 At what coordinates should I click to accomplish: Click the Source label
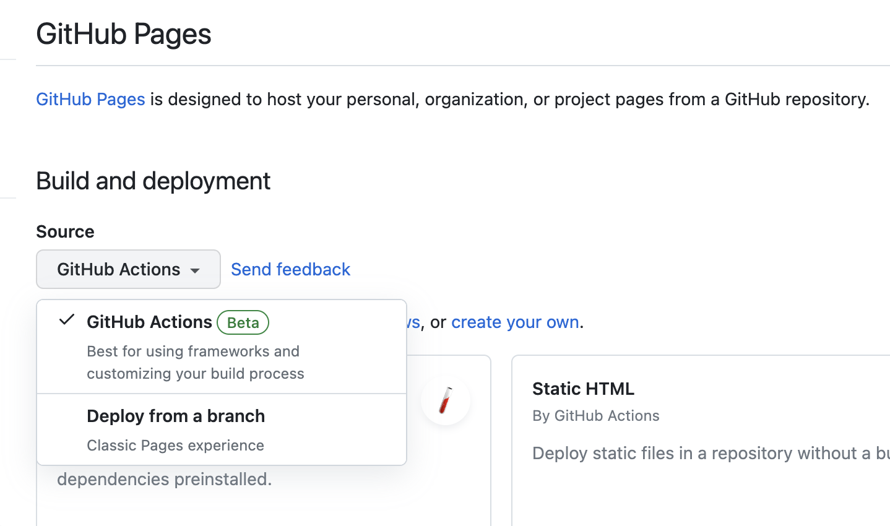[x=65, y=231]
